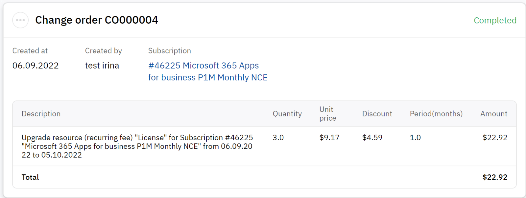The image size is (526, 198).
Task: Click the Completed status label
Action: click(x=495, y=20)
